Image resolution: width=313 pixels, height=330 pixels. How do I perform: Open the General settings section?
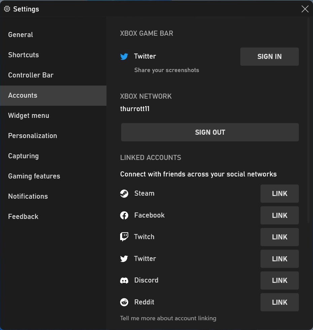21,35
